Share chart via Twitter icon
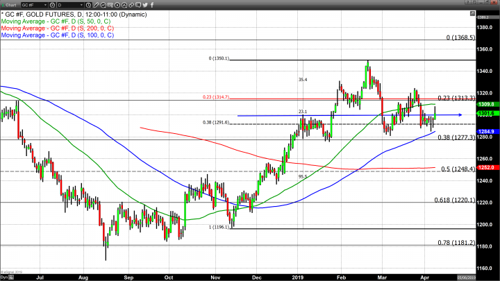Viewport: 500px width, 281px height. [x=145, y=5]
